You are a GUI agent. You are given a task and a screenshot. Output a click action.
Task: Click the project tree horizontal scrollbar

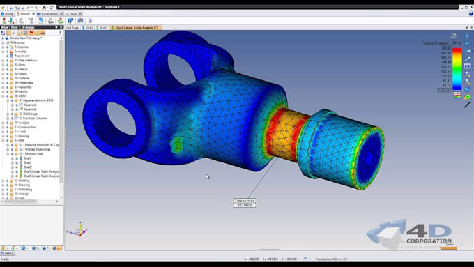tap(20, 201)
